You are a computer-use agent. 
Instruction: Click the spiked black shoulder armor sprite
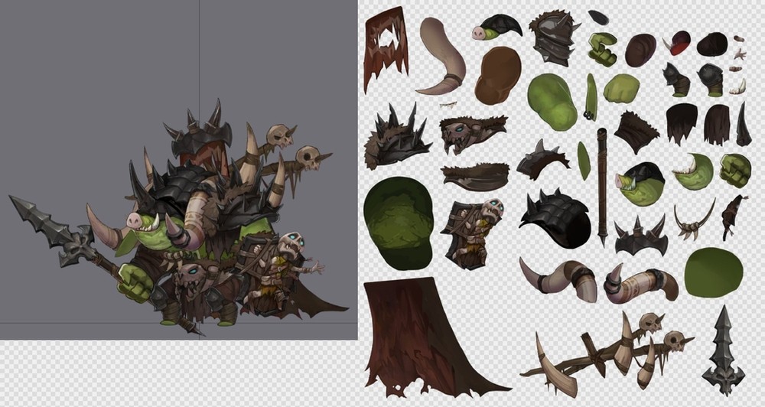[399, 137]
